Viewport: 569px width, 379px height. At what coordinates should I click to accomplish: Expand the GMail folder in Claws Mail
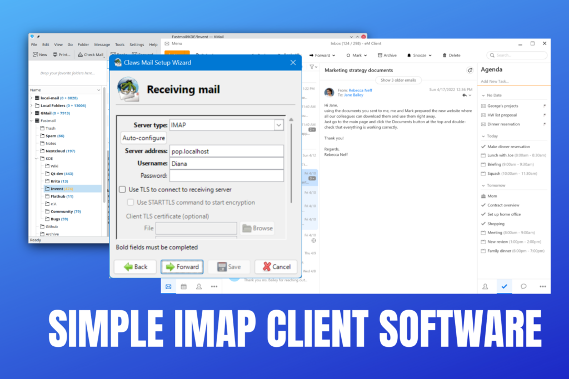coord(31,113)
